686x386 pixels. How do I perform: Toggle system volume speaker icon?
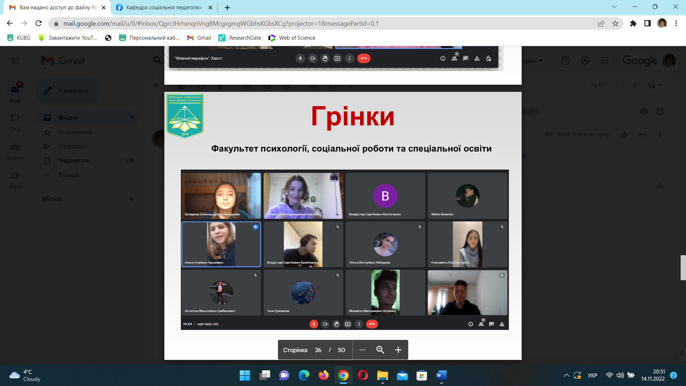[x=620, y=375]
